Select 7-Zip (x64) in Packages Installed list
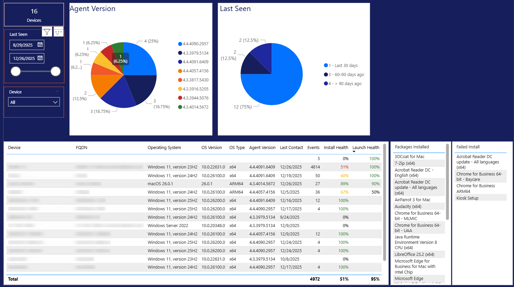This screenshot has height=287, width=514. (405, 163)
